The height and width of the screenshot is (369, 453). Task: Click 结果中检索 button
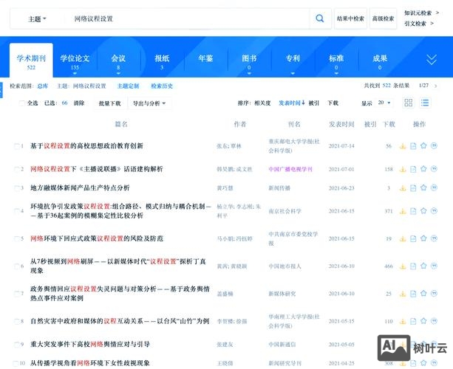tap(350, 18)
